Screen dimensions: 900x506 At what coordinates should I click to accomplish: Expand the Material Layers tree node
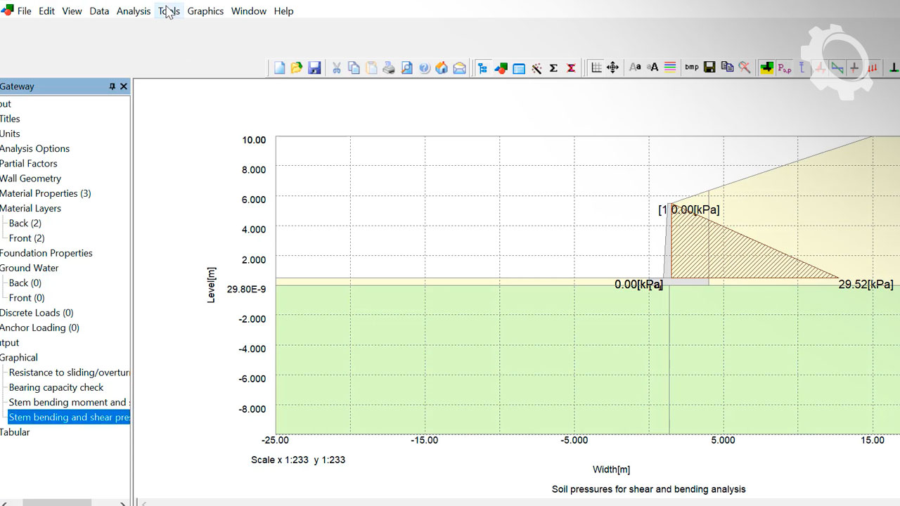pyautogui.click(x=30, y=208)
